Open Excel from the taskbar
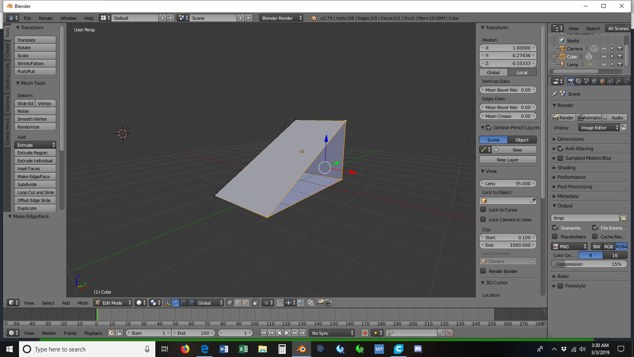 tap(243, 349)
